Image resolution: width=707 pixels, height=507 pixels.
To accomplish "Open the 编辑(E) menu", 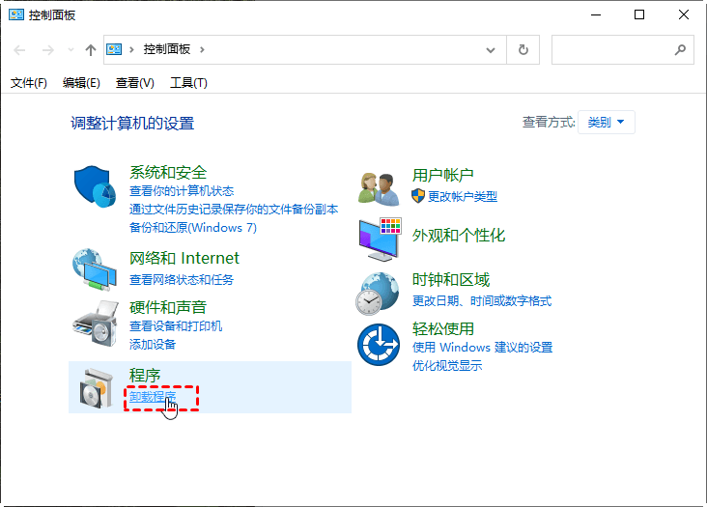I will point(81,83).
